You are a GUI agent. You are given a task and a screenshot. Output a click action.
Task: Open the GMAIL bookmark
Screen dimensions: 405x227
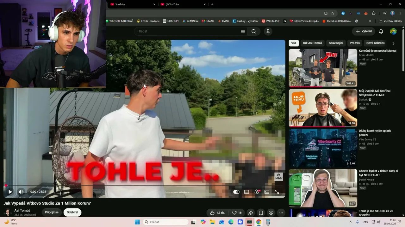[208, 21]
